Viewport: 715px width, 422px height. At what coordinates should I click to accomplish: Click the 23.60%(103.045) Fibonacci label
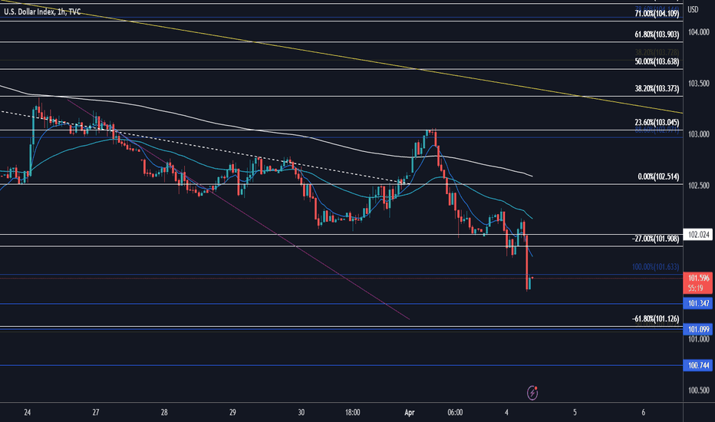click(x=657, y=122)
